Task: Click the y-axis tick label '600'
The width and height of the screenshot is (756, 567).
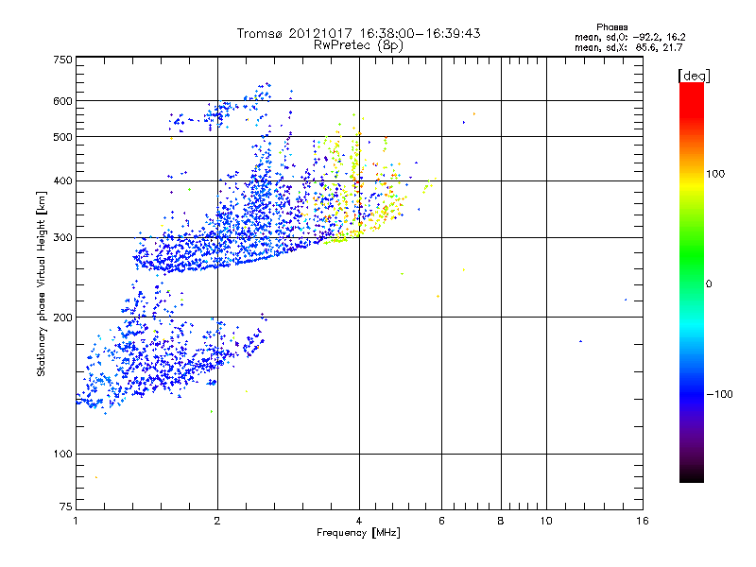Action: coord(62,101)
